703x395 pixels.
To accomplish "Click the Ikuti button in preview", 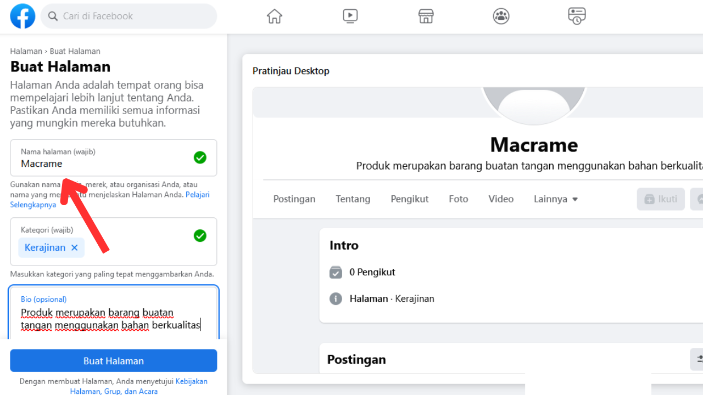I will click(x=661, y=199).
